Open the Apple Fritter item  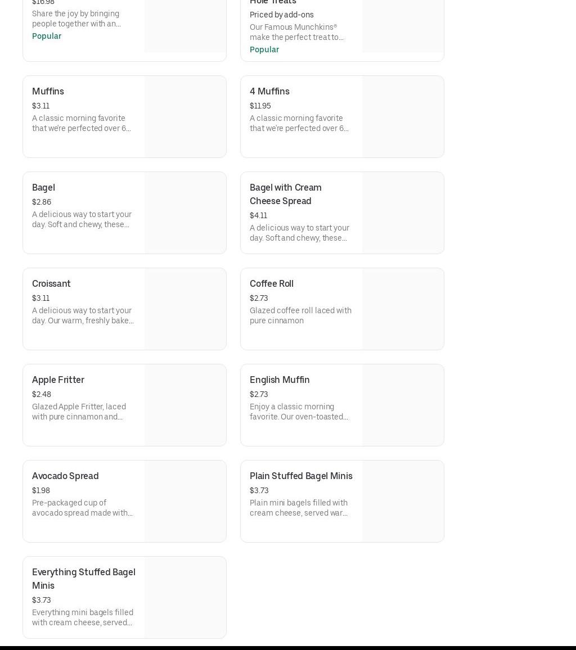[58, 380]
